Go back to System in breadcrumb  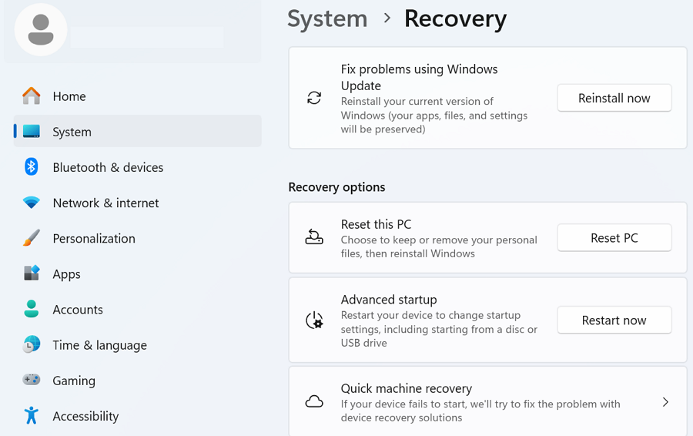pos(327,18)
